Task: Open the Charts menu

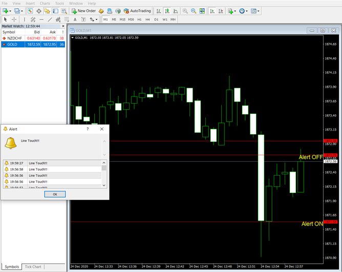Action: [45, 3]
